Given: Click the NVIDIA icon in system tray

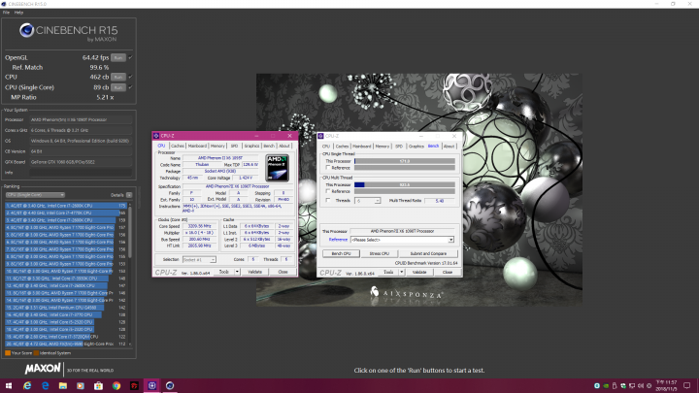Looking at the screenshot, I should pyautogui.click(x=606, y=386).
